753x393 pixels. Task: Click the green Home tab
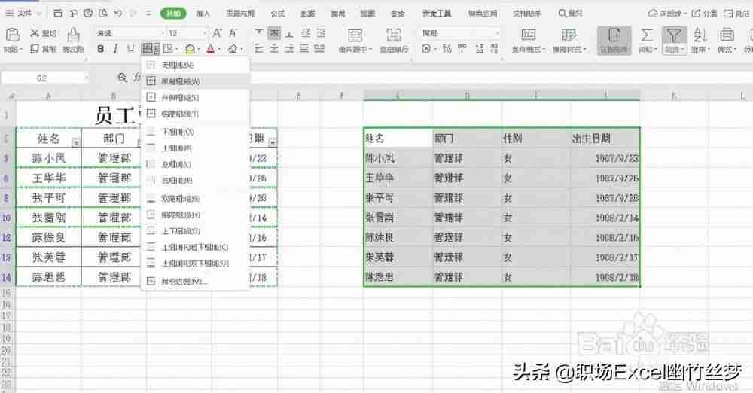173,13
